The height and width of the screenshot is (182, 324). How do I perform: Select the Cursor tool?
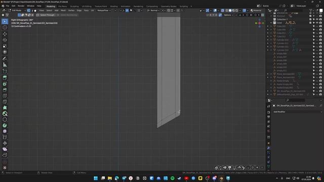(5, 27)
